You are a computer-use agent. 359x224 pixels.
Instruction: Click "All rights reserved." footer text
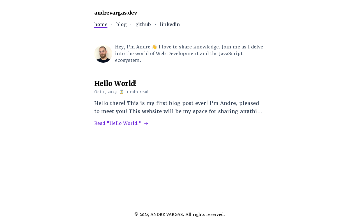205,214
